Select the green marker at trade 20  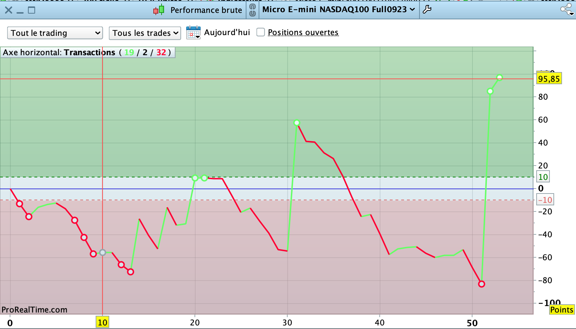coord(195,178)
